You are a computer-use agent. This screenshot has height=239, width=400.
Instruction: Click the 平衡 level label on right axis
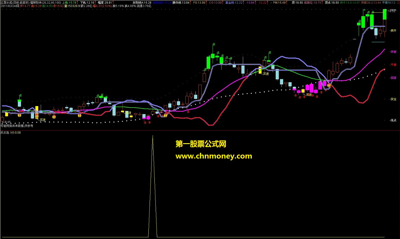(x=393, y=64)
